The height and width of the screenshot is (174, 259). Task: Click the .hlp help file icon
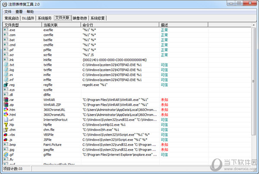(x=6, y=124)
